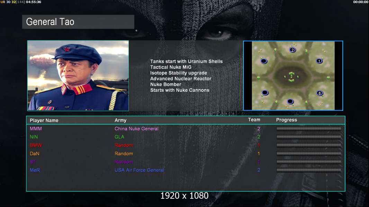The height and width of the screenshot is (207, 369).
Task: Select player name BMW
Action: point(36,145)
